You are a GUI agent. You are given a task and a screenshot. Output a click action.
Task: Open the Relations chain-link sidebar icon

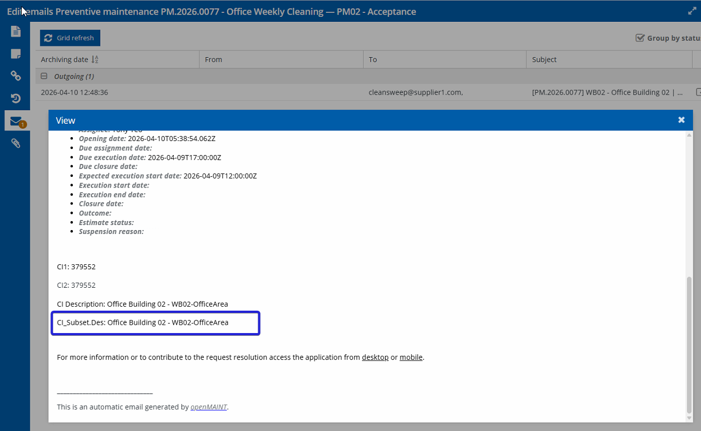tap(16, 76)
